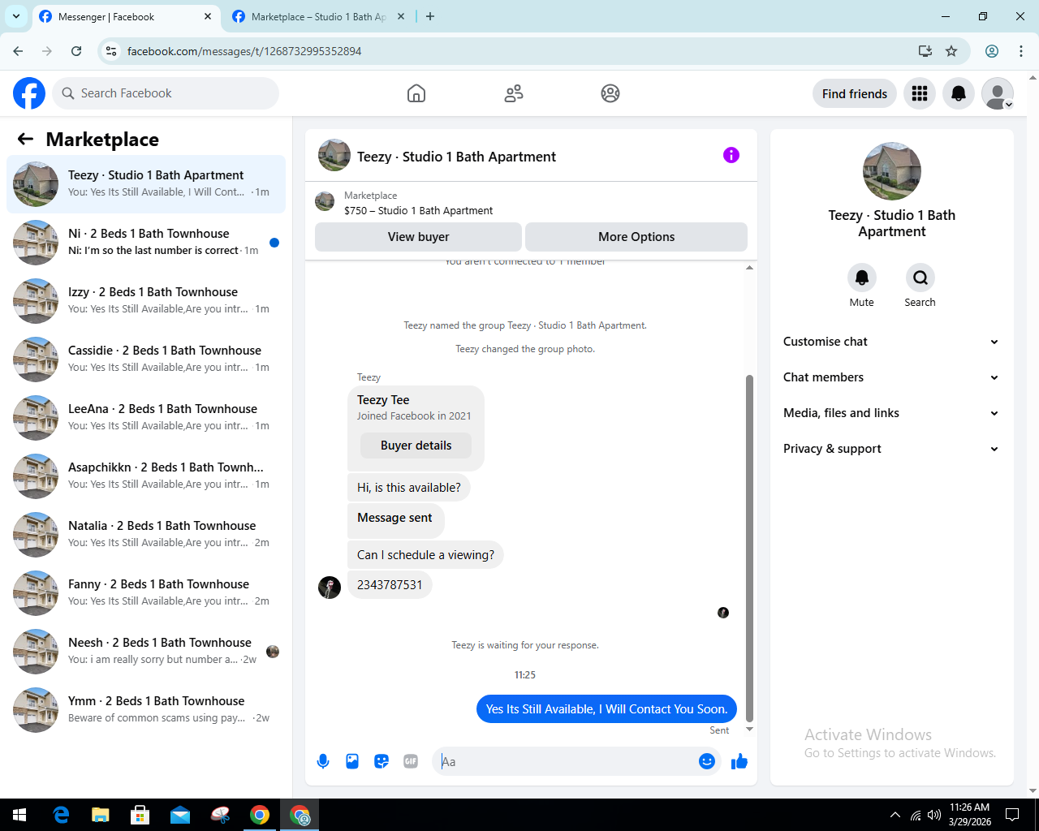Send a voice clip with microphone
The width and height of the screenshot is (1039, 831).
323,761
